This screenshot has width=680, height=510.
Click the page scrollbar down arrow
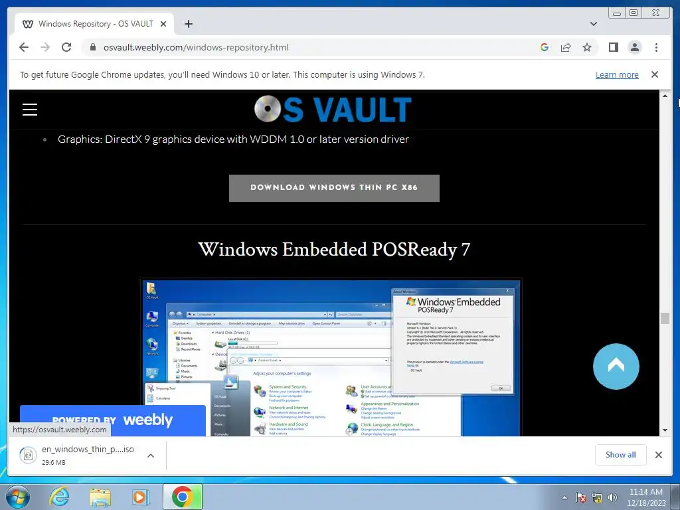665,430
